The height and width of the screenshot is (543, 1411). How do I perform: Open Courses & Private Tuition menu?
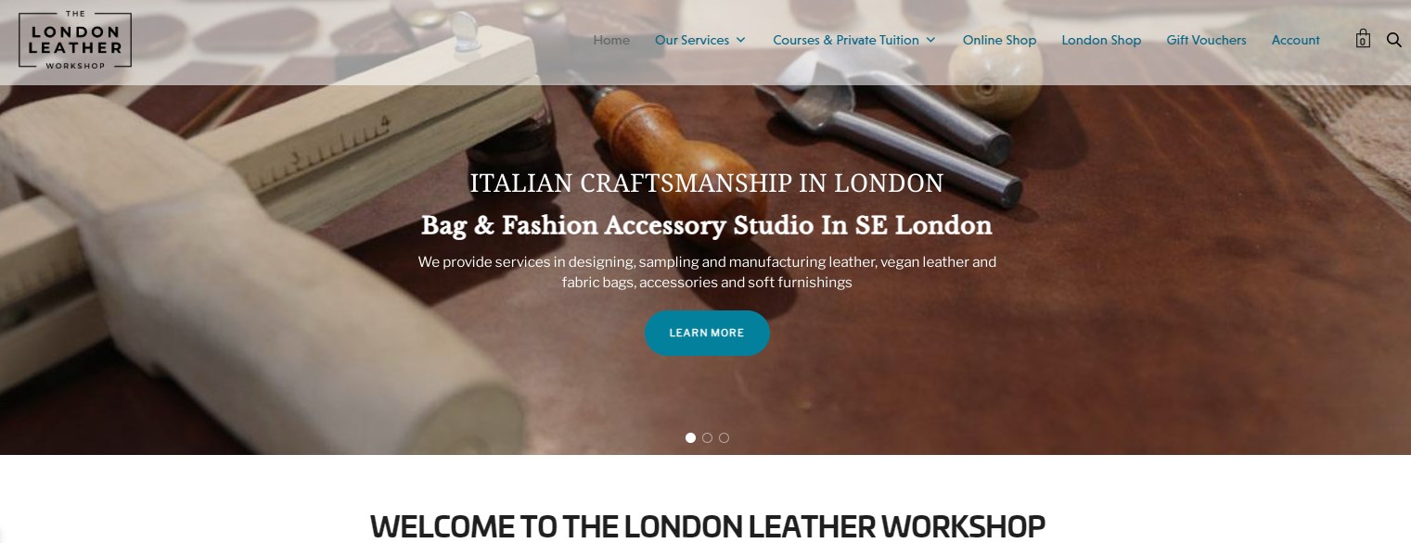tap(846, 40)
